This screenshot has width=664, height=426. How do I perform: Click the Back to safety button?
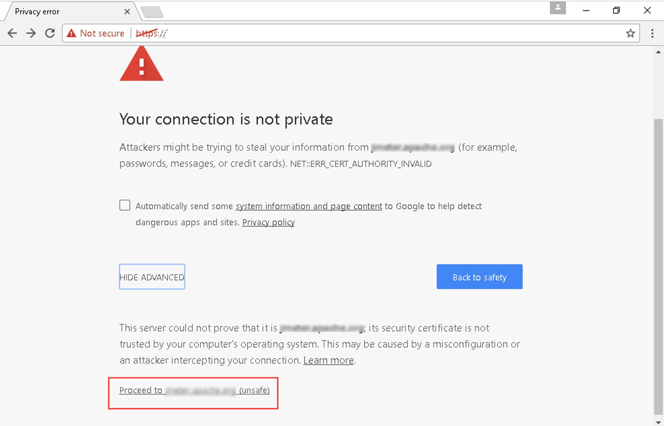pos(479,277)
